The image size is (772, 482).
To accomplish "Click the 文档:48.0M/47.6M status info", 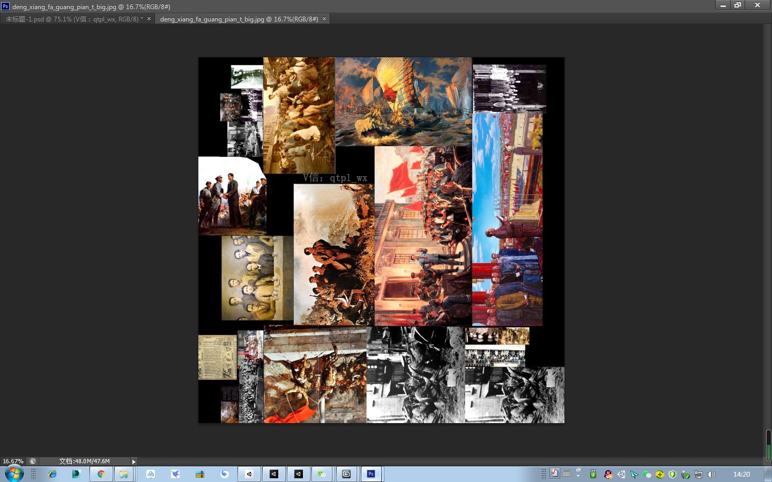I will pyautogui.click(x=84, y=461).
